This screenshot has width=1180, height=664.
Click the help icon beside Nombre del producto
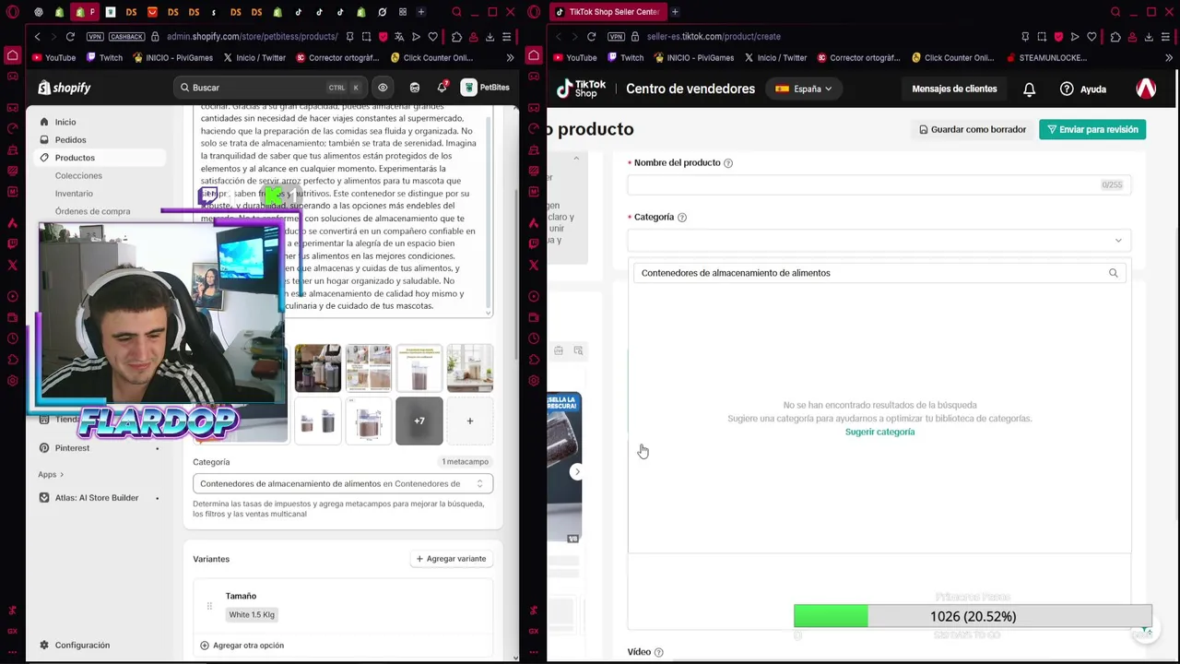point(728,163)
